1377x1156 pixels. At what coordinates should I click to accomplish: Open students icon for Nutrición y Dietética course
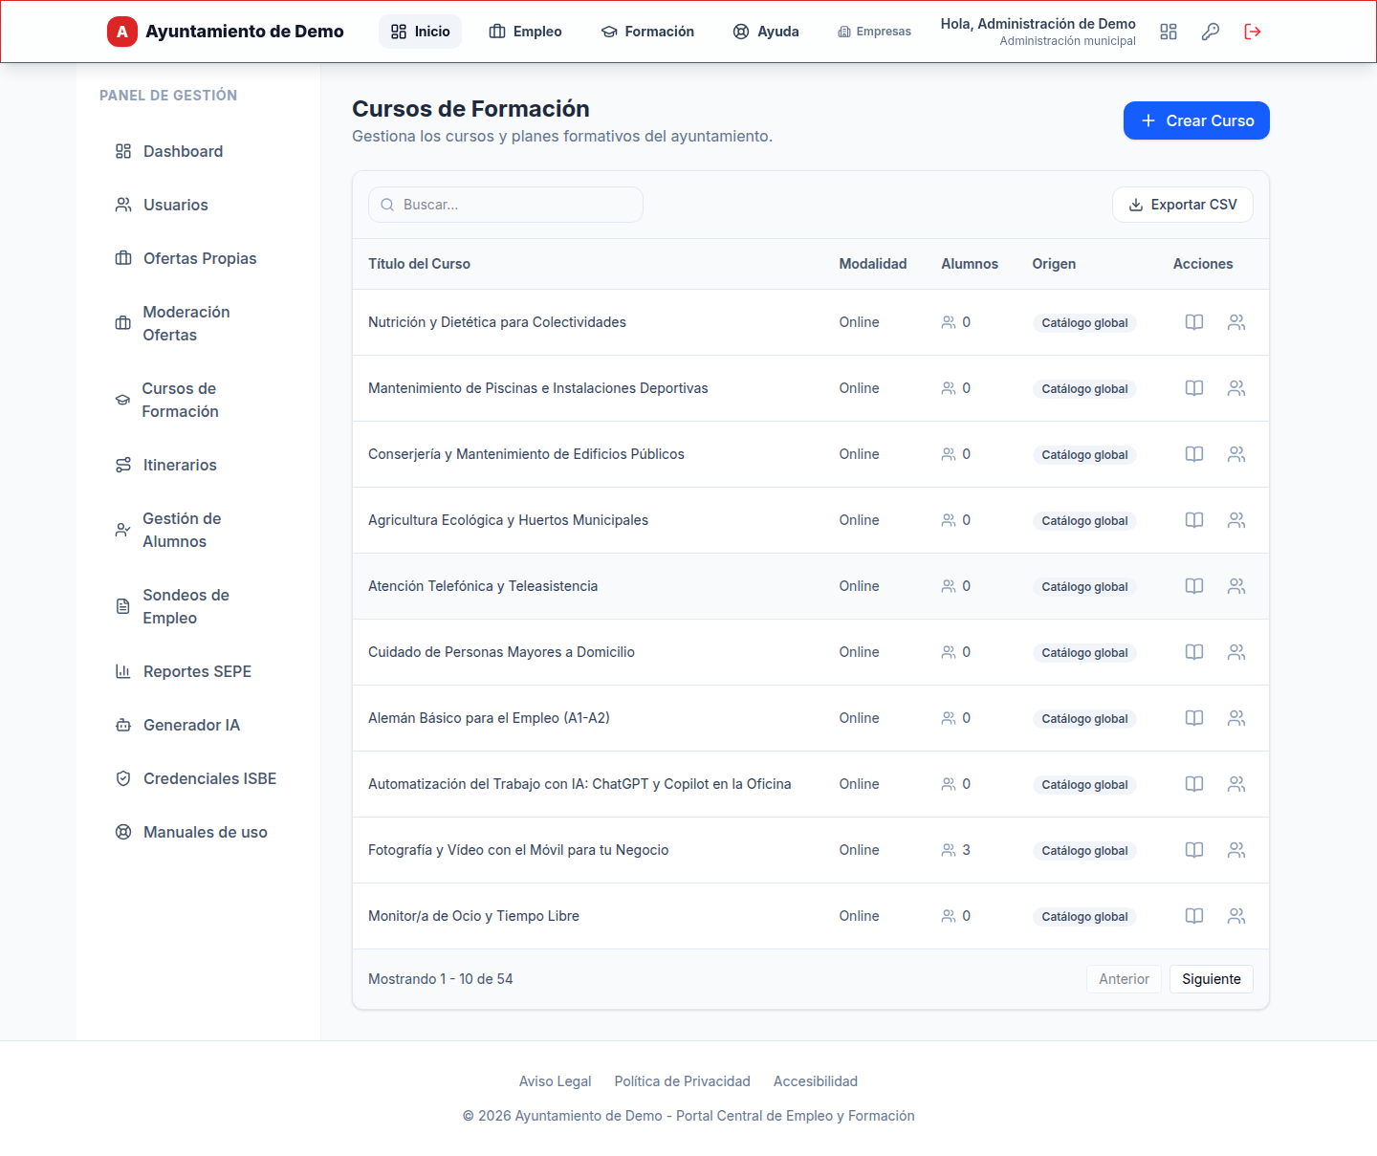click(x=1236, y=322)
